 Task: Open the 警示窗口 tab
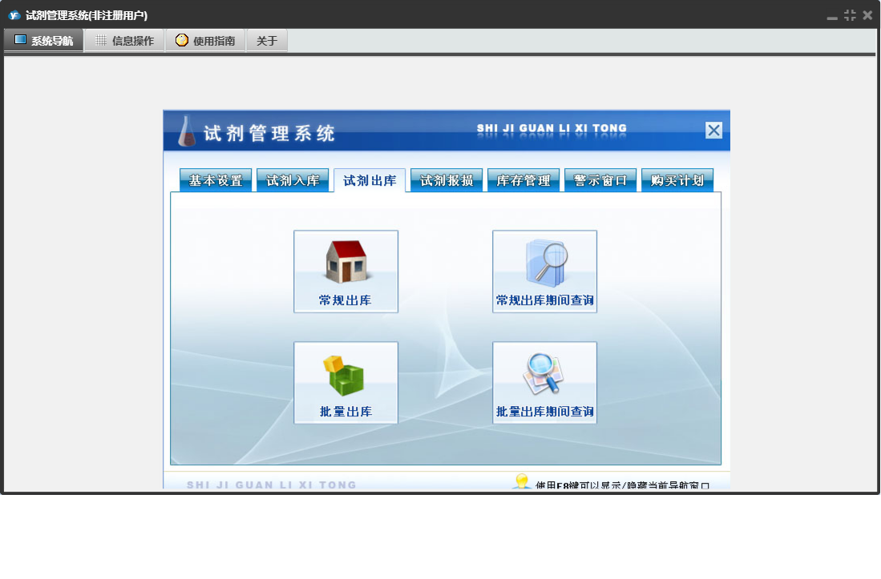[x=600, y=180]
